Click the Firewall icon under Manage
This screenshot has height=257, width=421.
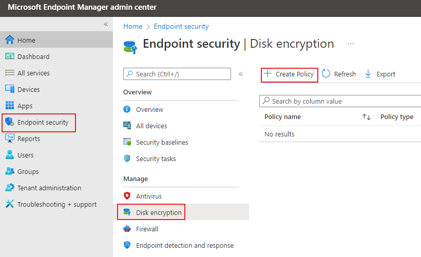(x=127, y=229)
